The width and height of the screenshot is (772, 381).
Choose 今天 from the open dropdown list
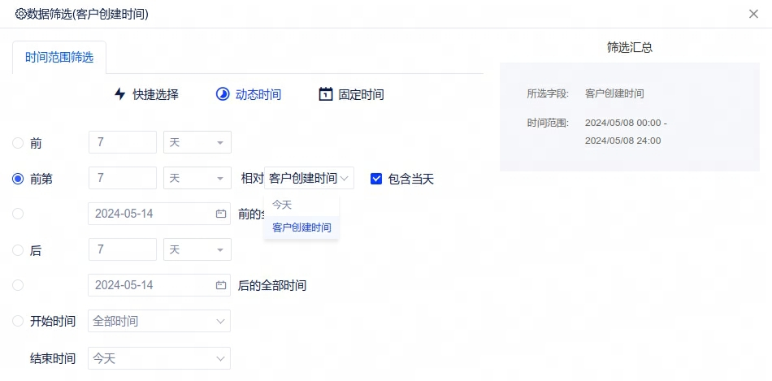point(282,205)
